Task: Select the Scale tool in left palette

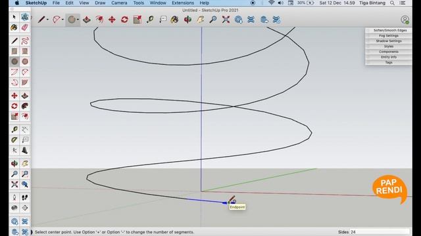Action: pyautogui.click(x=14, y=117)
